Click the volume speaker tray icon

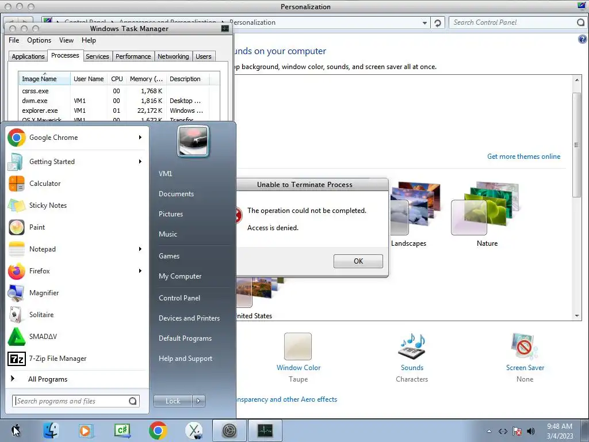pos(531,431)
